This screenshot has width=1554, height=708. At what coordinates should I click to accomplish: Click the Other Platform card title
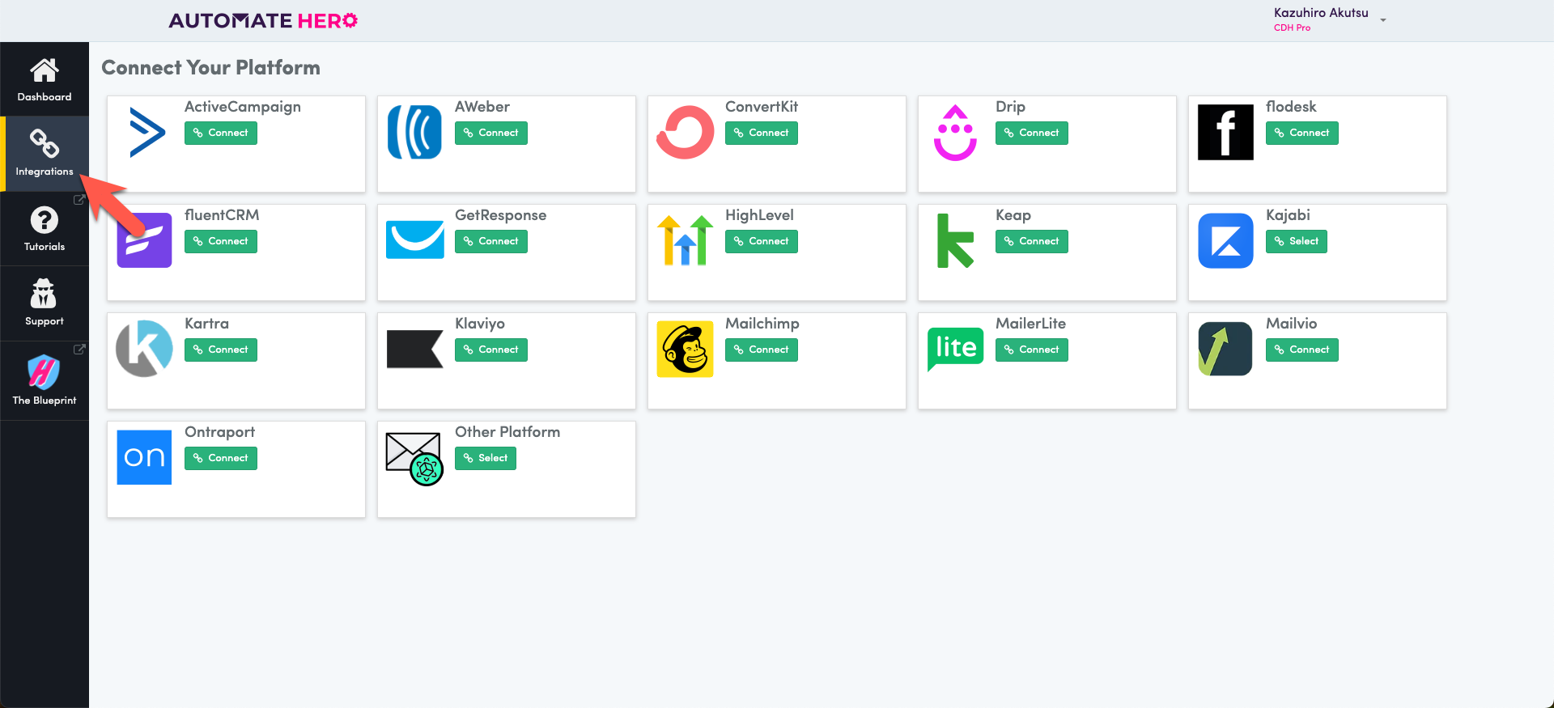tap(507, 432)
